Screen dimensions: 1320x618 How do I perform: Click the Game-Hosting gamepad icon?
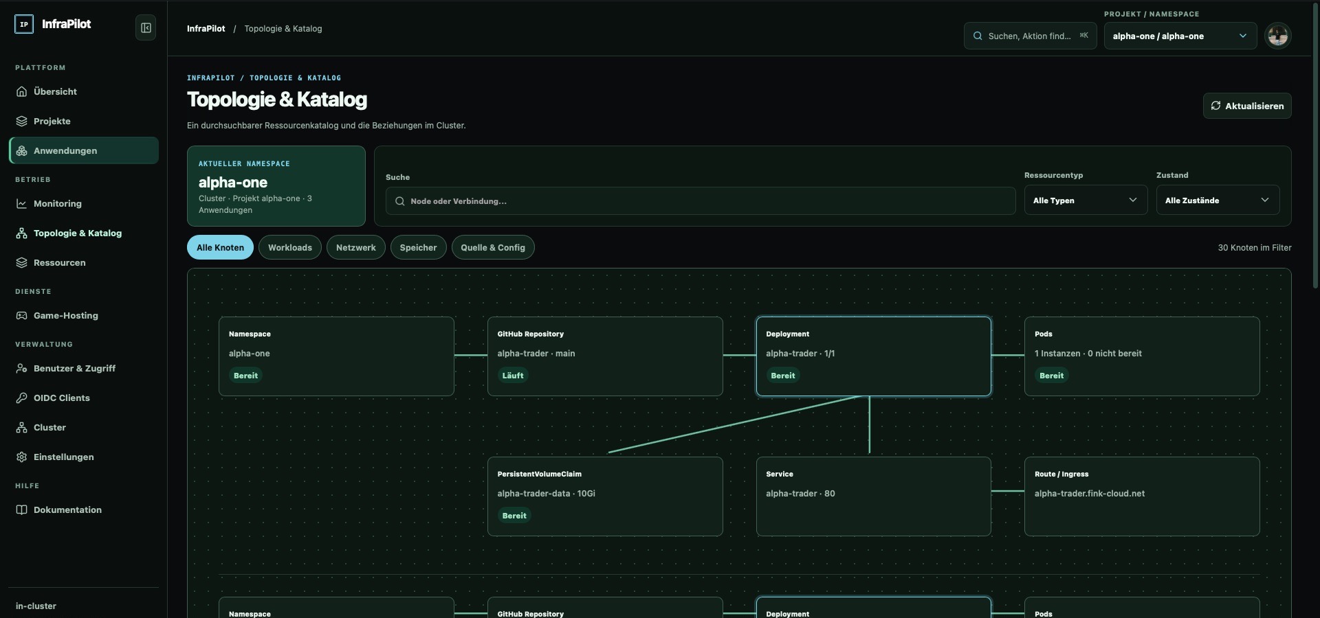click(x=22, y=315)
